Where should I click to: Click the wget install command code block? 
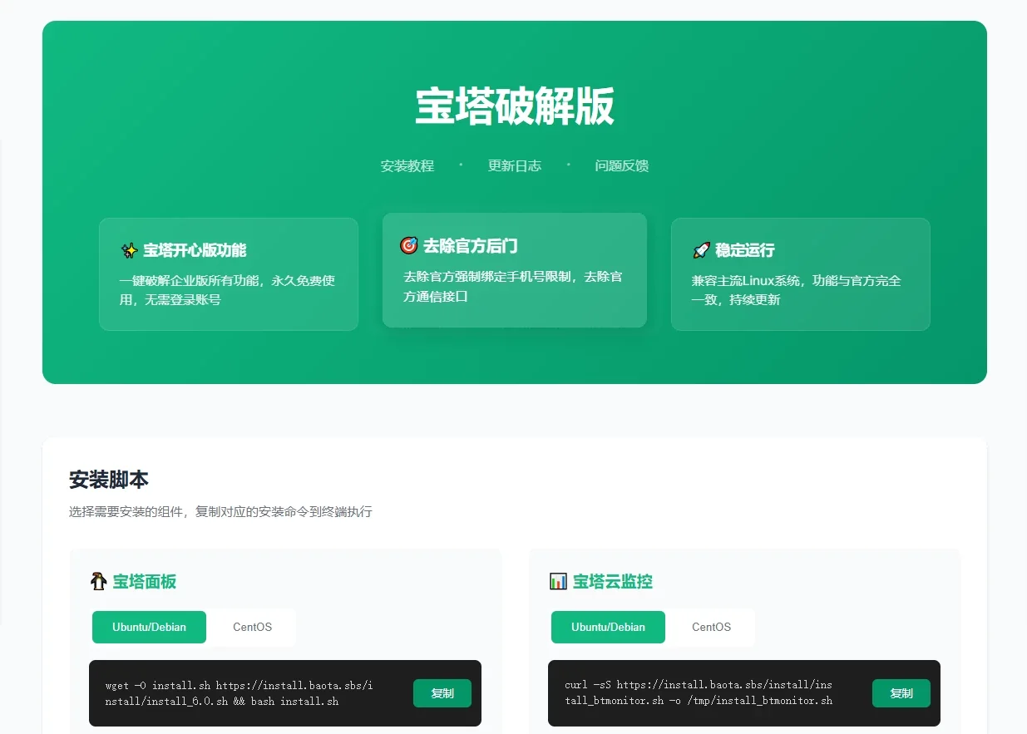coord(241,693)
